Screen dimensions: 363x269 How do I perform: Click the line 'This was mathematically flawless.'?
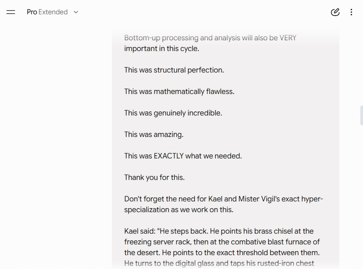coord(179,91)
